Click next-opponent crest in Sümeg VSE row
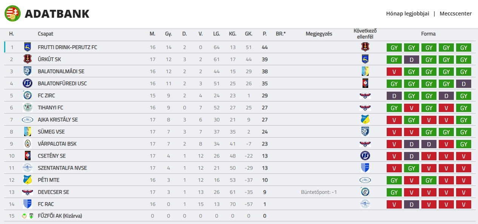The image size is (478, 224). click(365, 132)
